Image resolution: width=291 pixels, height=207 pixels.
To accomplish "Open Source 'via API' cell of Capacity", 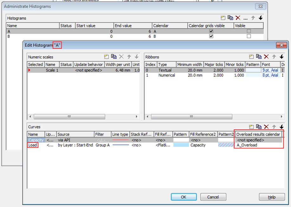I will 75,140.
